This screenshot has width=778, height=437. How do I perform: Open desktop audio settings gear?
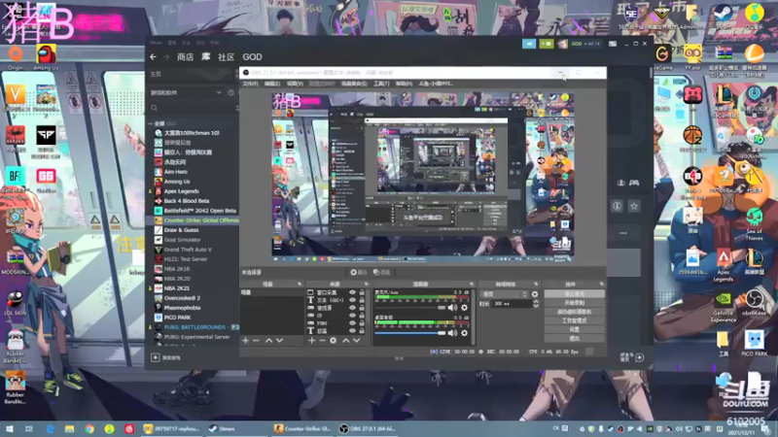click(465, 333)
